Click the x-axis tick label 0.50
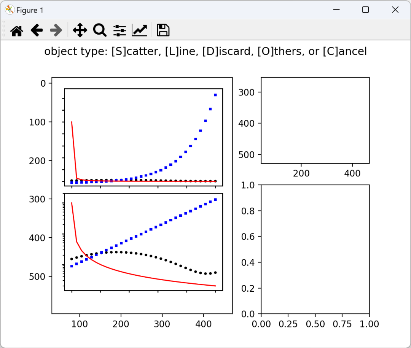This screenshot has height=348, width=411. (x=315, y=324)
